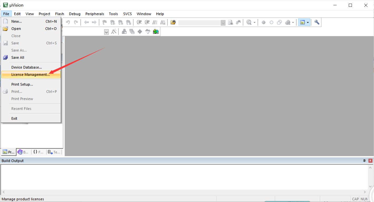Viewport: 374px width, 202px height.
Task: Click the Undo toolbar icon
Action: [68, 22]
